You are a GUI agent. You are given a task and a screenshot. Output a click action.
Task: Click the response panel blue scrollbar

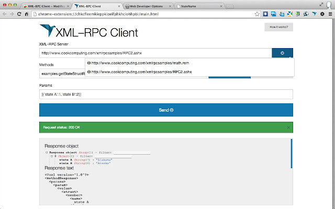click(292, 154)
